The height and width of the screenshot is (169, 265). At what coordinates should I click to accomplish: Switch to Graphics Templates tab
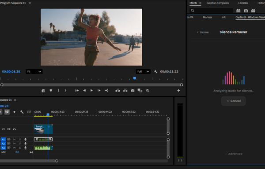tap(218, 3)
